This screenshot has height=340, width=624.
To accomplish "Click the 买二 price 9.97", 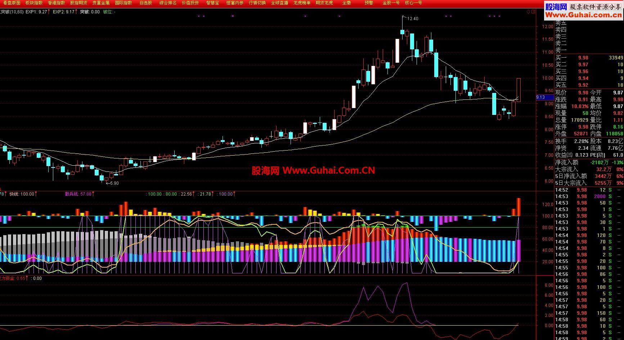I will pyautogui.click(x=583, y=64).
